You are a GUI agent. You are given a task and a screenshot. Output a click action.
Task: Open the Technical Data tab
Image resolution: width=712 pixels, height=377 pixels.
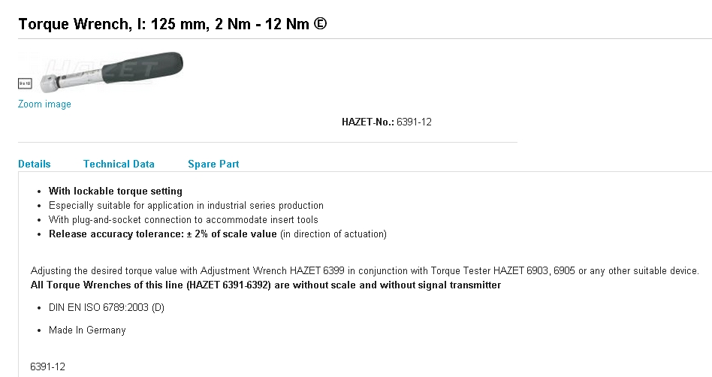pyautogui.click(x=119, y=164)
